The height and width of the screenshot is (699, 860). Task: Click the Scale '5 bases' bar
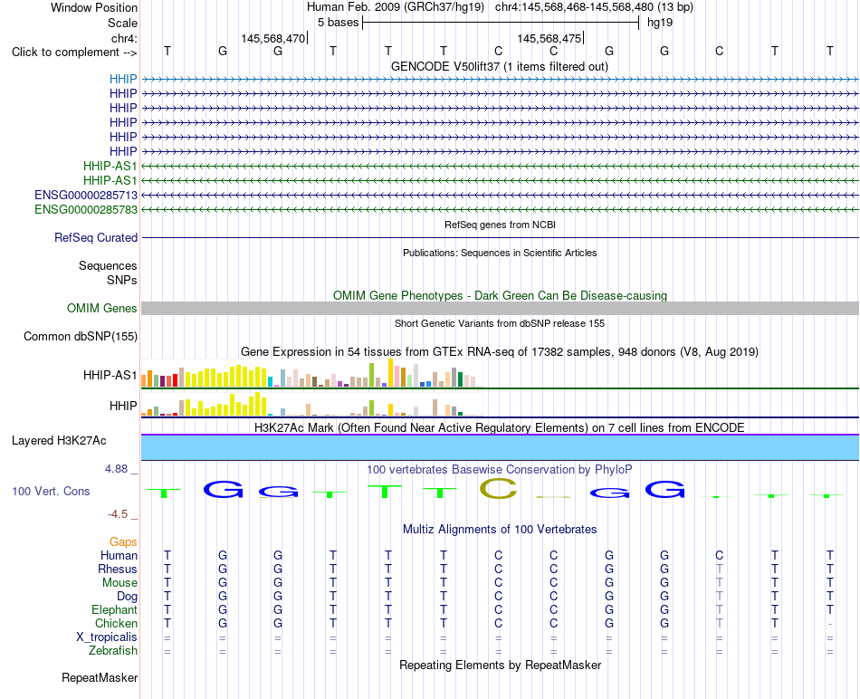tap(501, 23)
